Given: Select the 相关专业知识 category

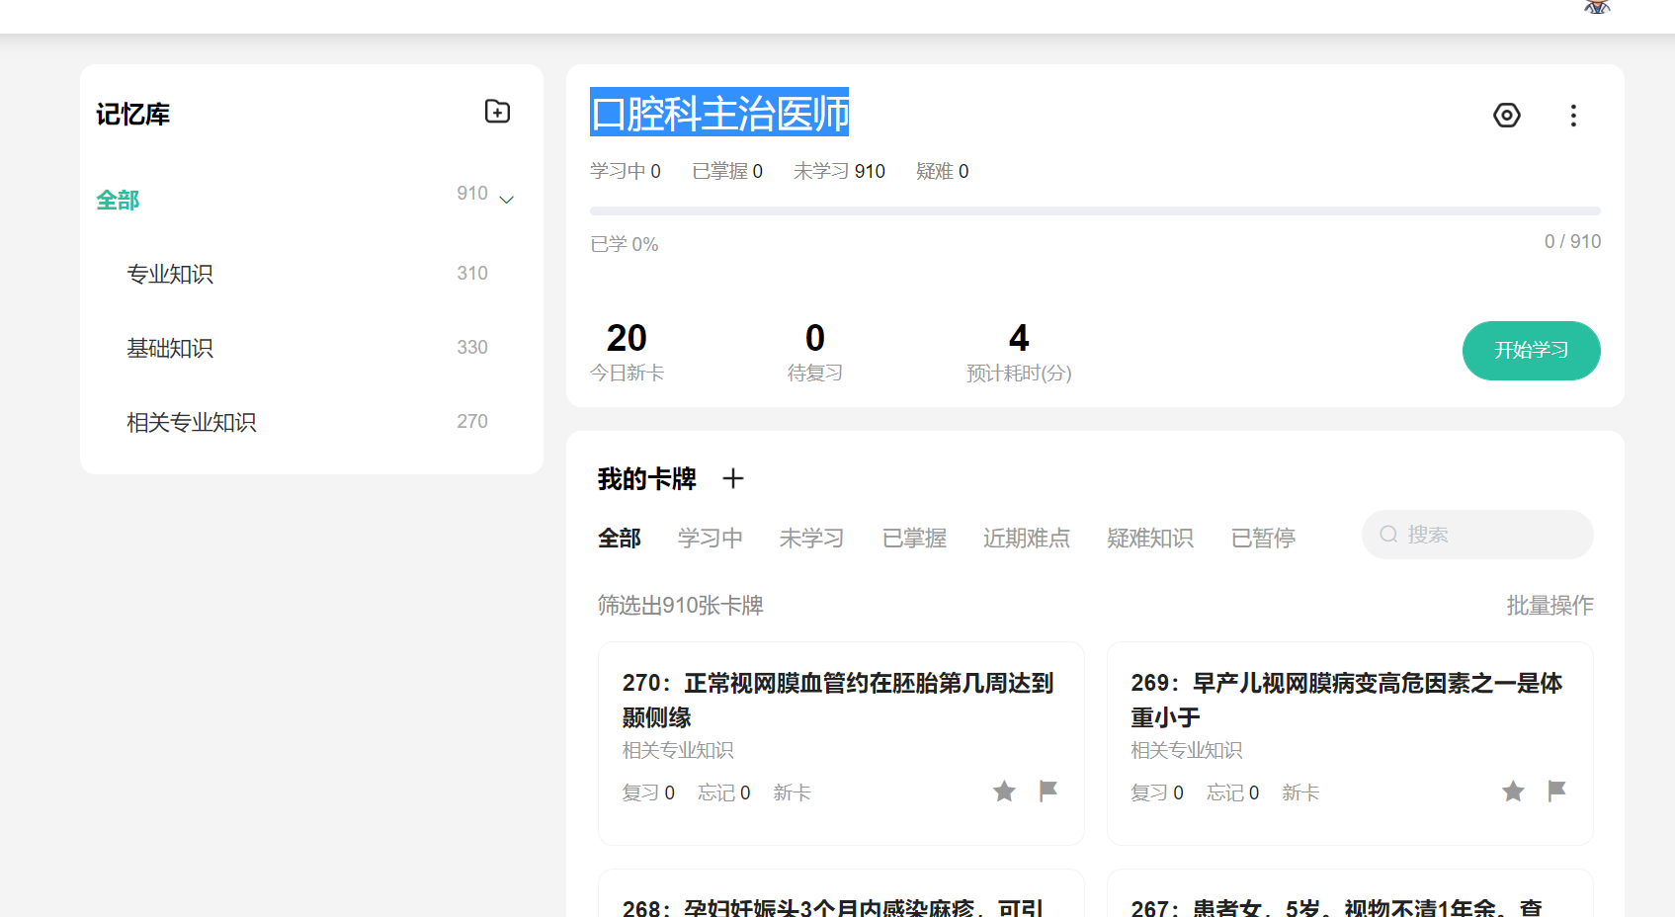Looking at the screenshot, I should (192, 422).
